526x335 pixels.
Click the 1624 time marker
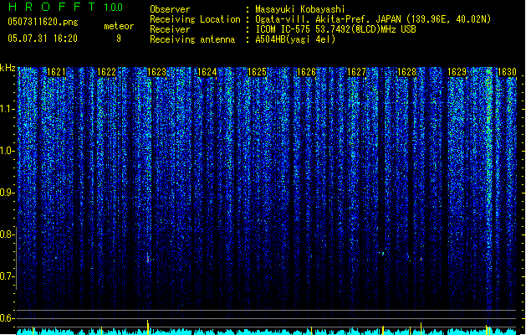pos(207,72)
